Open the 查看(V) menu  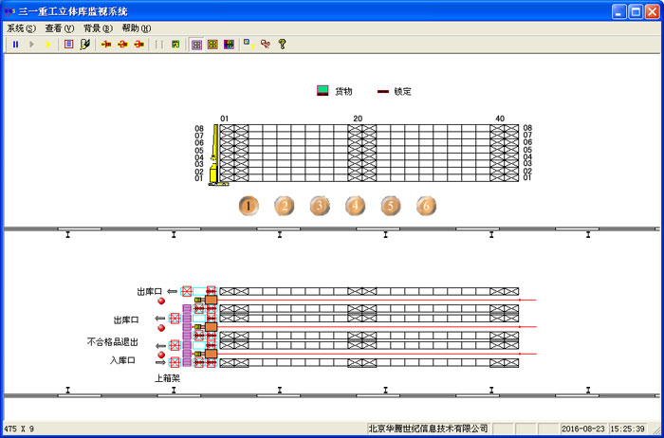point(59,28)
